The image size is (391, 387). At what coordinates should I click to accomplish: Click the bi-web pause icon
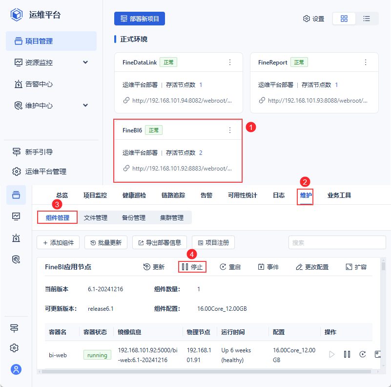pyautogui.click(x=347, y=354)
